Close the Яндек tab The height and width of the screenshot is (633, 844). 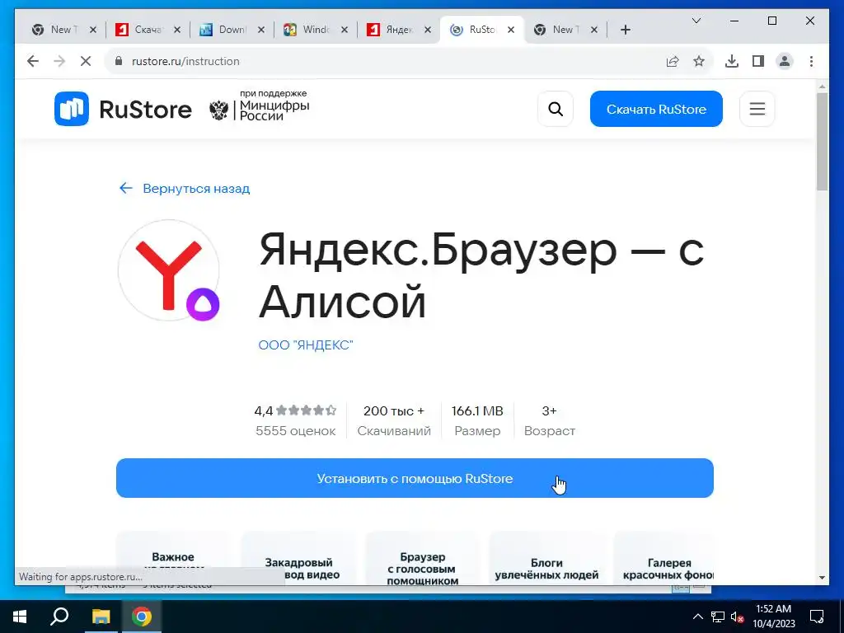coord(428,30)
